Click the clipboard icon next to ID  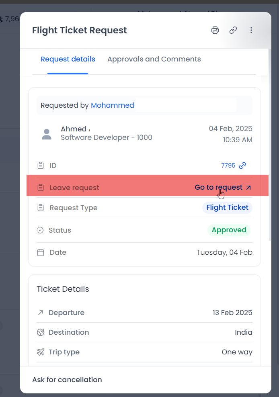coord(40,165)
